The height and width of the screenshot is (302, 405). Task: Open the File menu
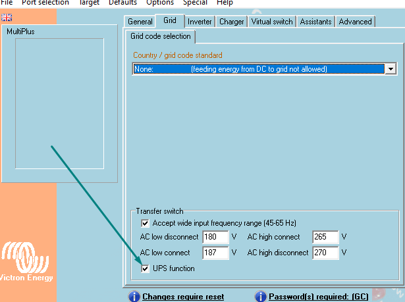coord(7,3)
